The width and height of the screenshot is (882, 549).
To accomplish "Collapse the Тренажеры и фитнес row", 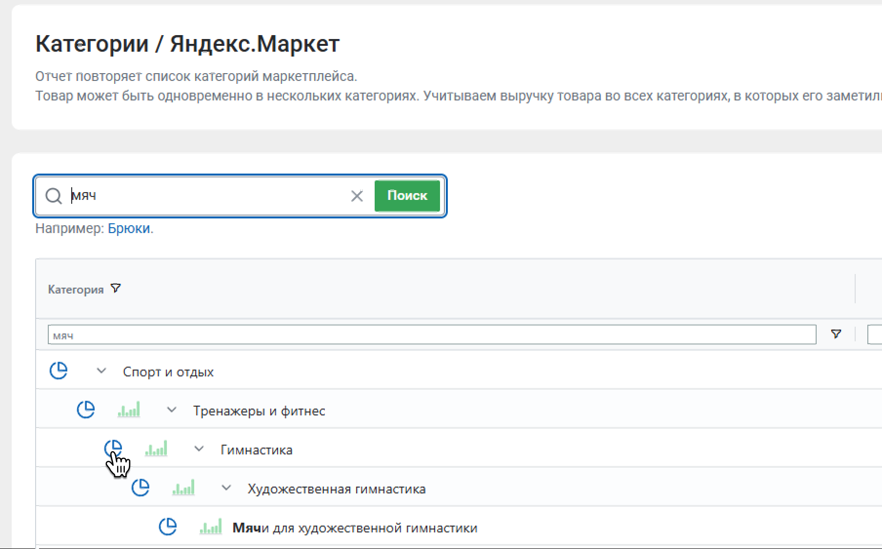I will pyautogui.click(x=172, y=410).
